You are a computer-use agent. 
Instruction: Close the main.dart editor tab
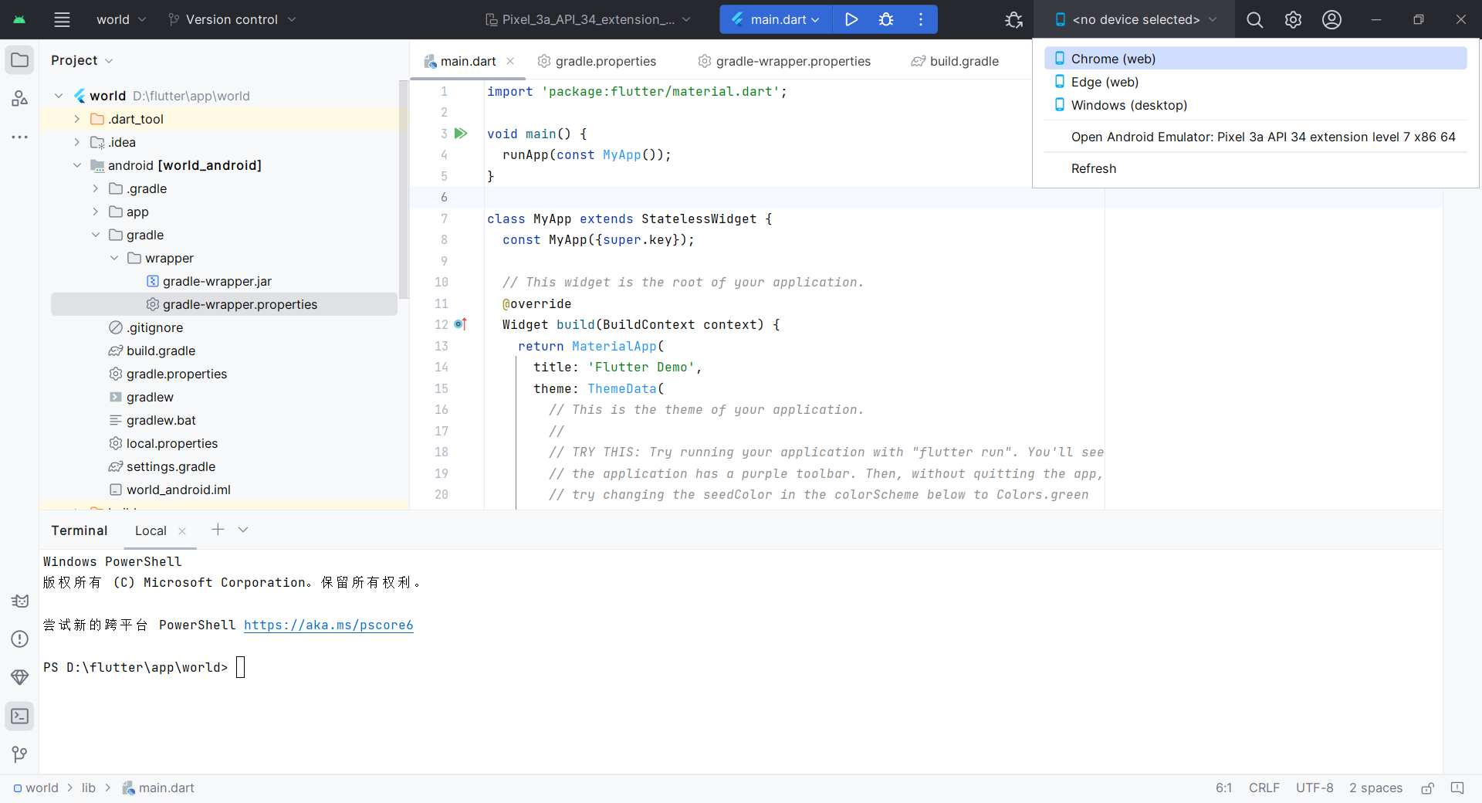point(510,61)
